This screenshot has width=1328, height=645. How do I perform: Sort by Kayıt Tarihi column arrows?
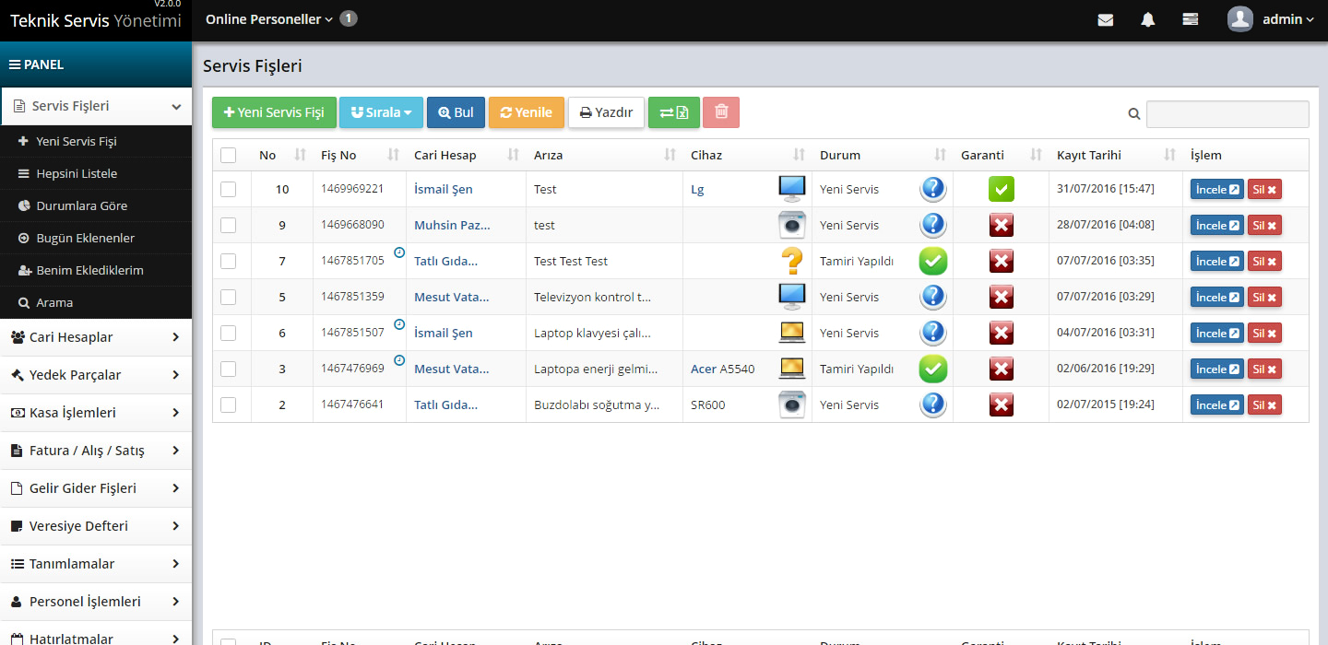tap(1170, 155)
